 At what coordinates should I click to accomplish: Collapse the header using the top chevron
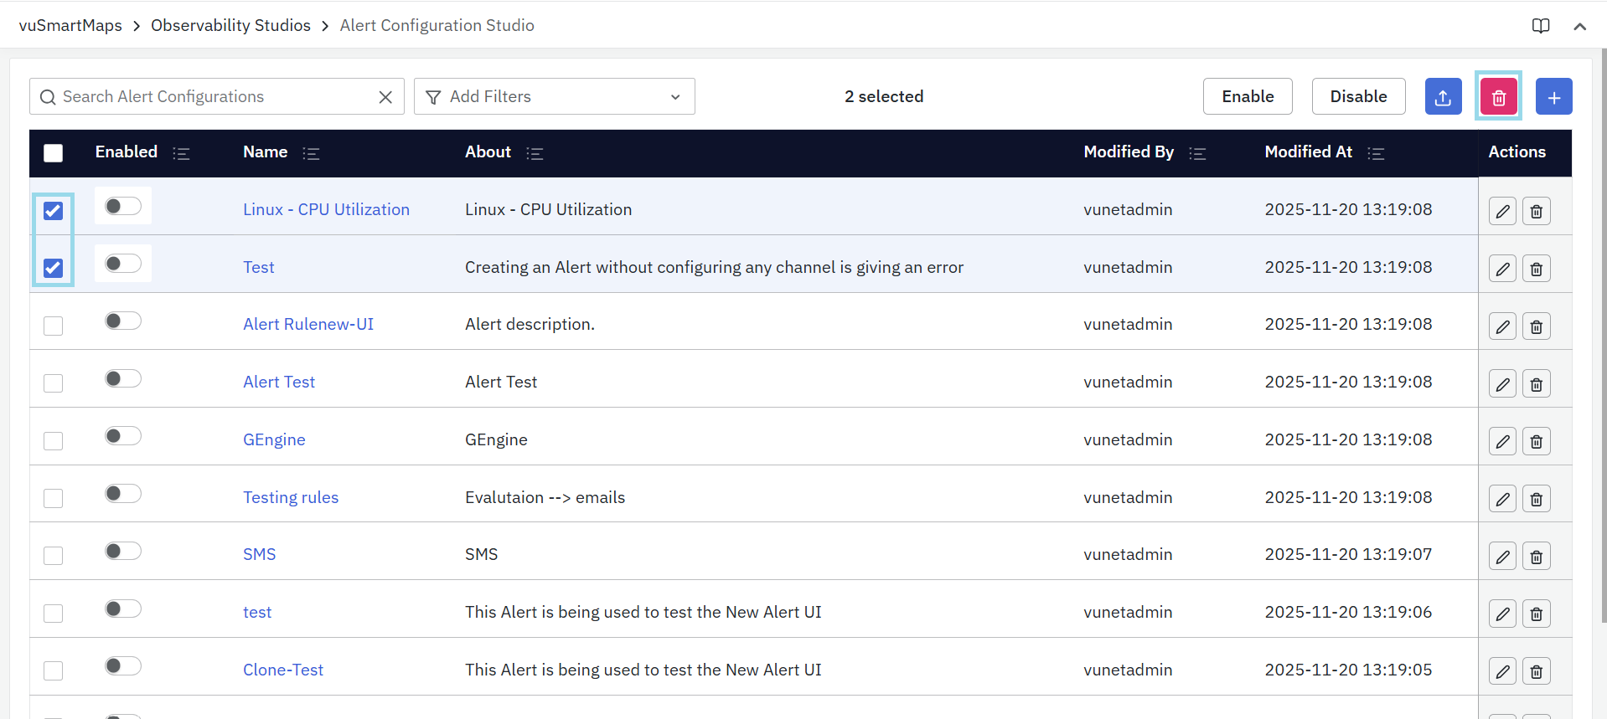(1579, 26)
